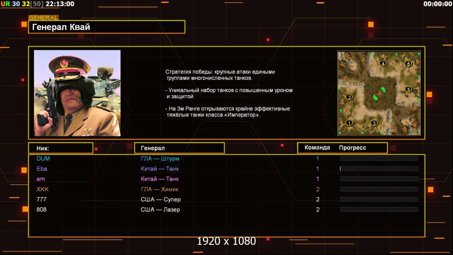The image size is (453, 255).
Task: Click the 22:13:00 clock at top left
Action: pos(59,4)
